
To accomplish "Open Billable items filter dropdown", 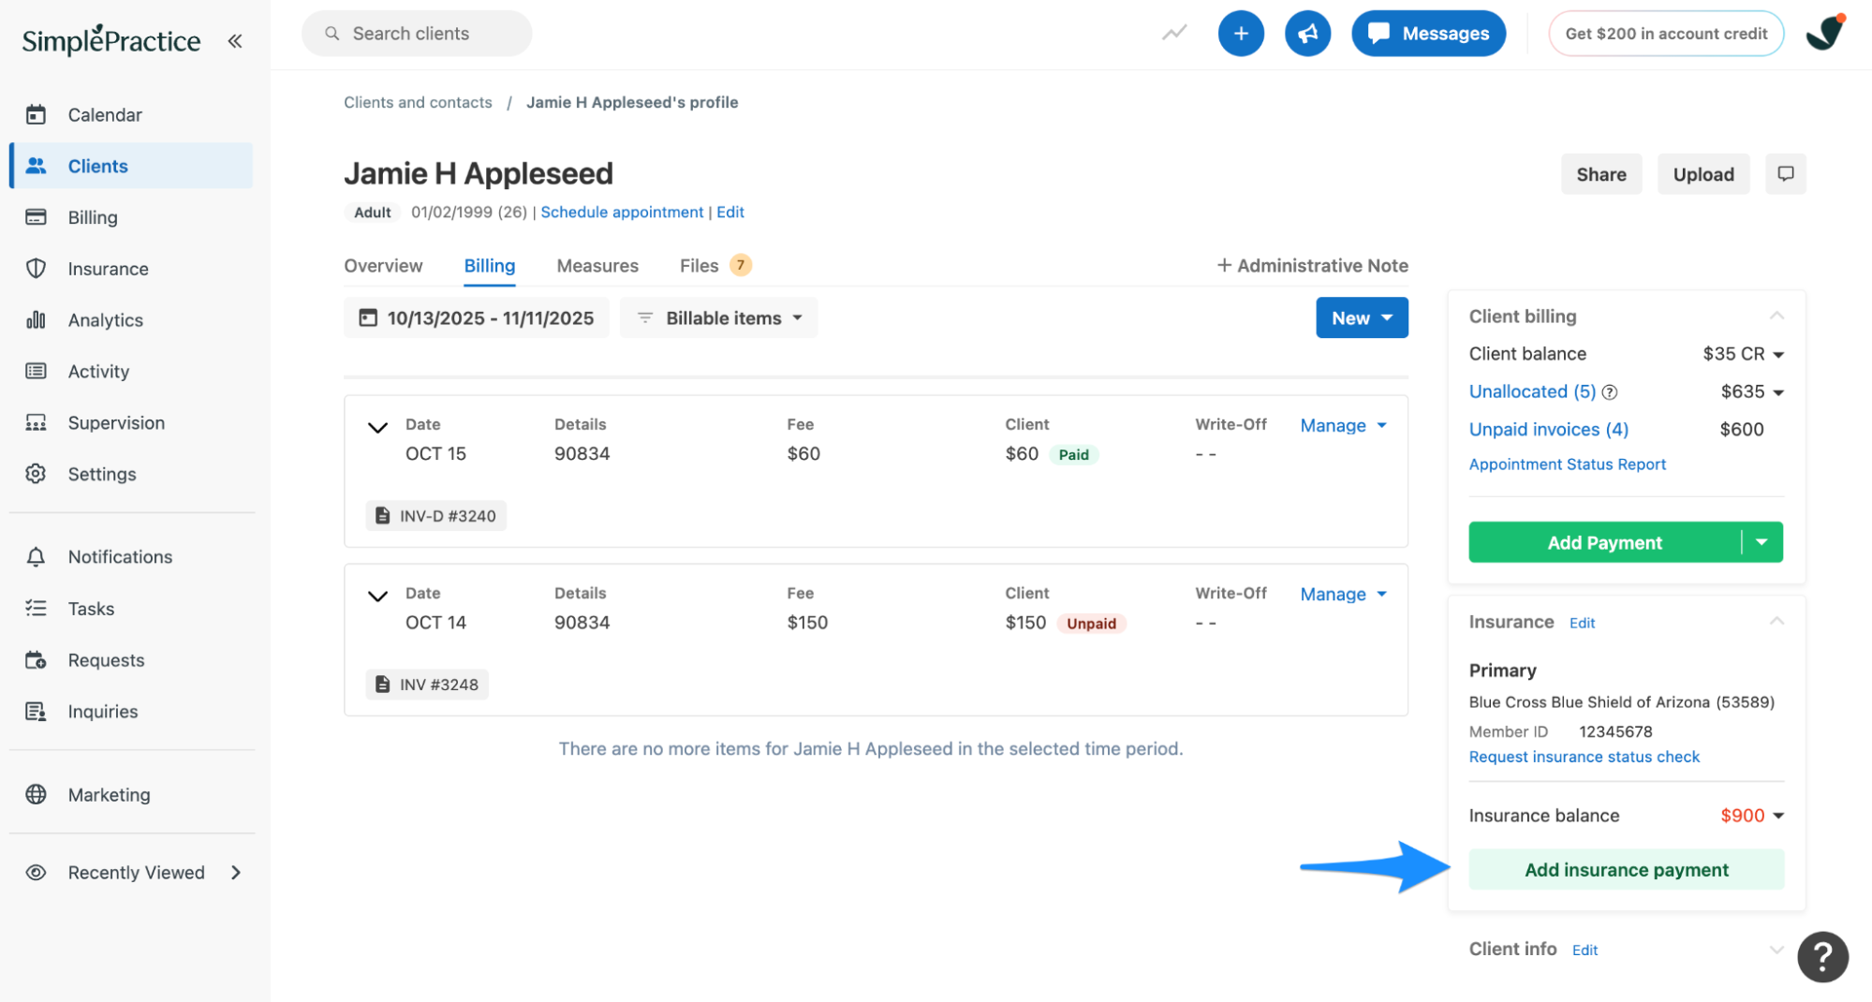I will pyautogui.click(x=718, y=318).
